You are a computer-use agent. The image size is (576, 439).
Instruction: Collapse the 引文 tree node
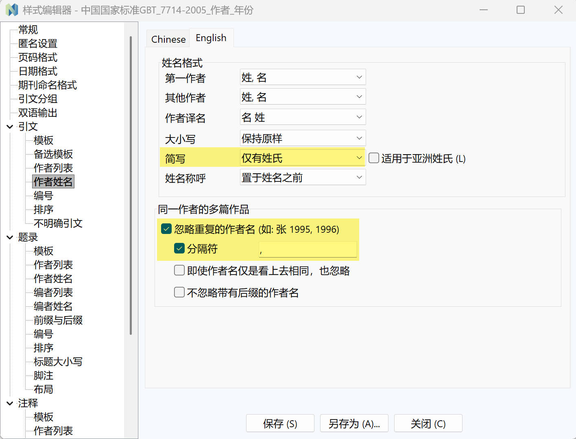click(10, 127)
